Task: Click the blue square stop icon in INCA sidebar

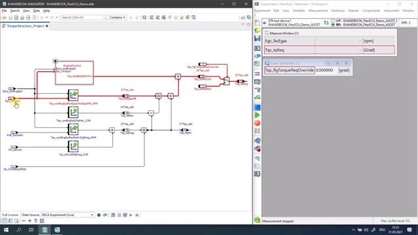Action: point(257,107)
